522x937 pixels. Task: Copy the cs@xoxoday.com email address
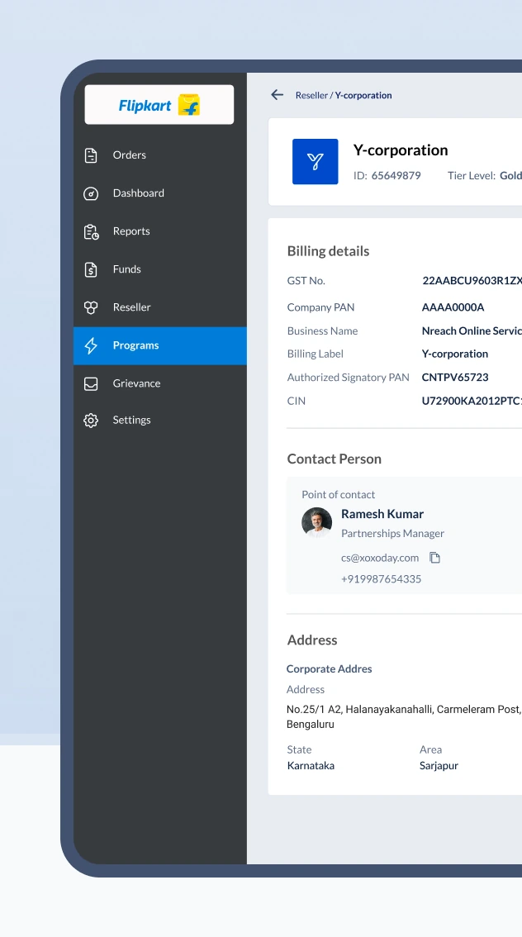point(434,558)
